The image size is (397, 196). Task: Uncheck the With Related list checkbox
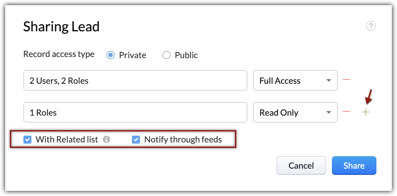(27, 140)
